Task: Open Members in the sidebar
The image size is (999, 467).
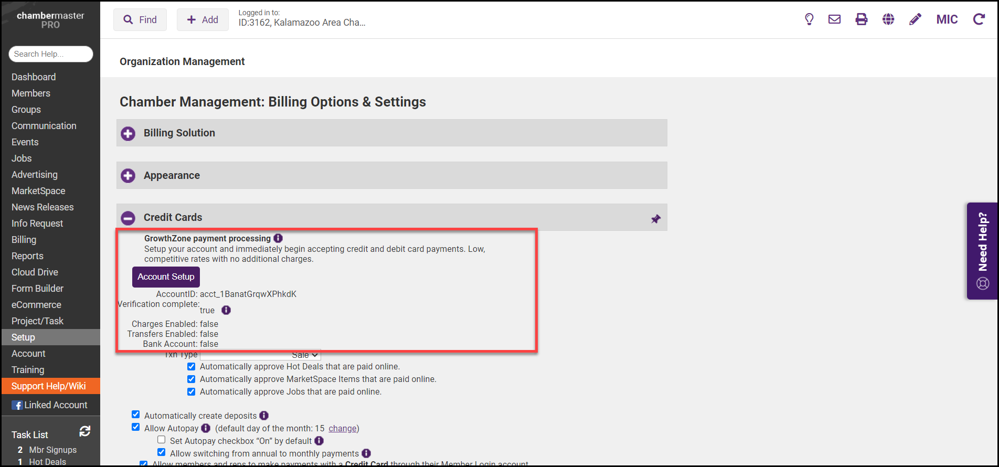Action: (x=31, y=93)
